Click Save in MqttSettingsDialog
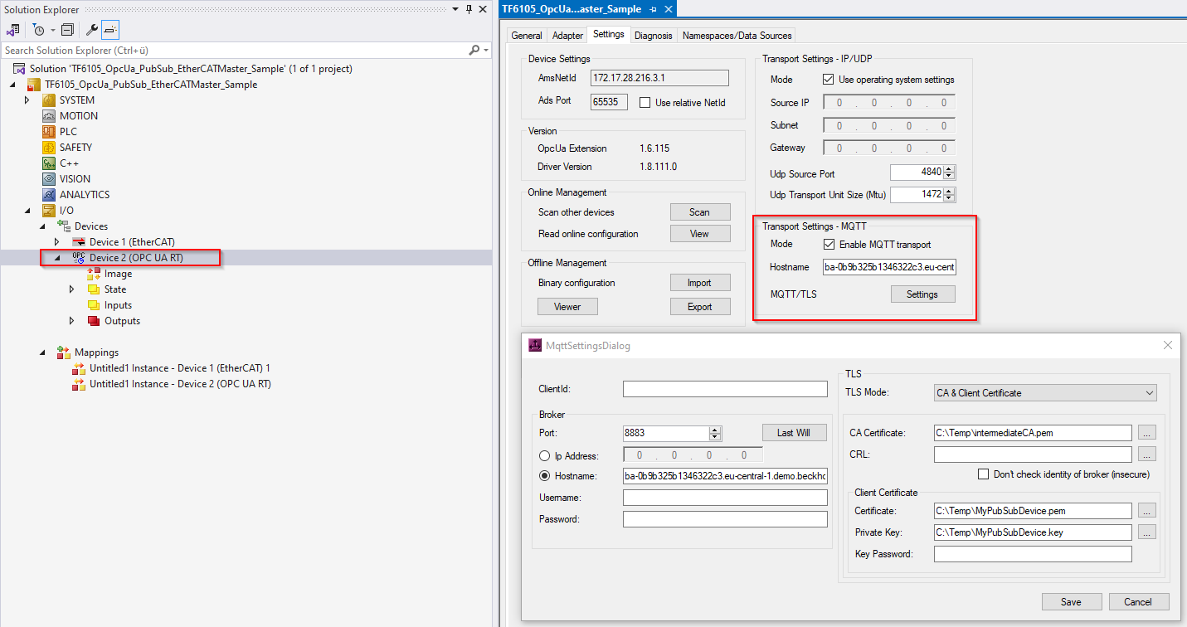The height and width of the screenshot is (627, 1187). coord(1071,602)
